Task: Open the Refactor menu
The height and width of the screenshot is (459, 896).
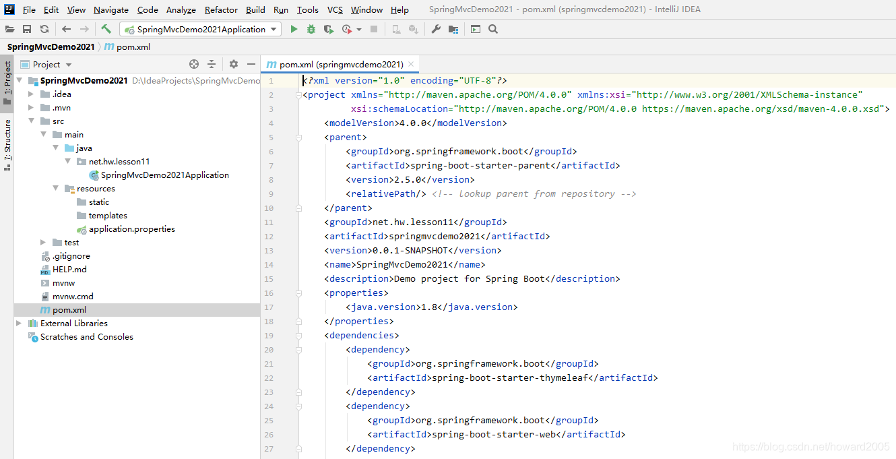Action: click(x=221, y=9)
